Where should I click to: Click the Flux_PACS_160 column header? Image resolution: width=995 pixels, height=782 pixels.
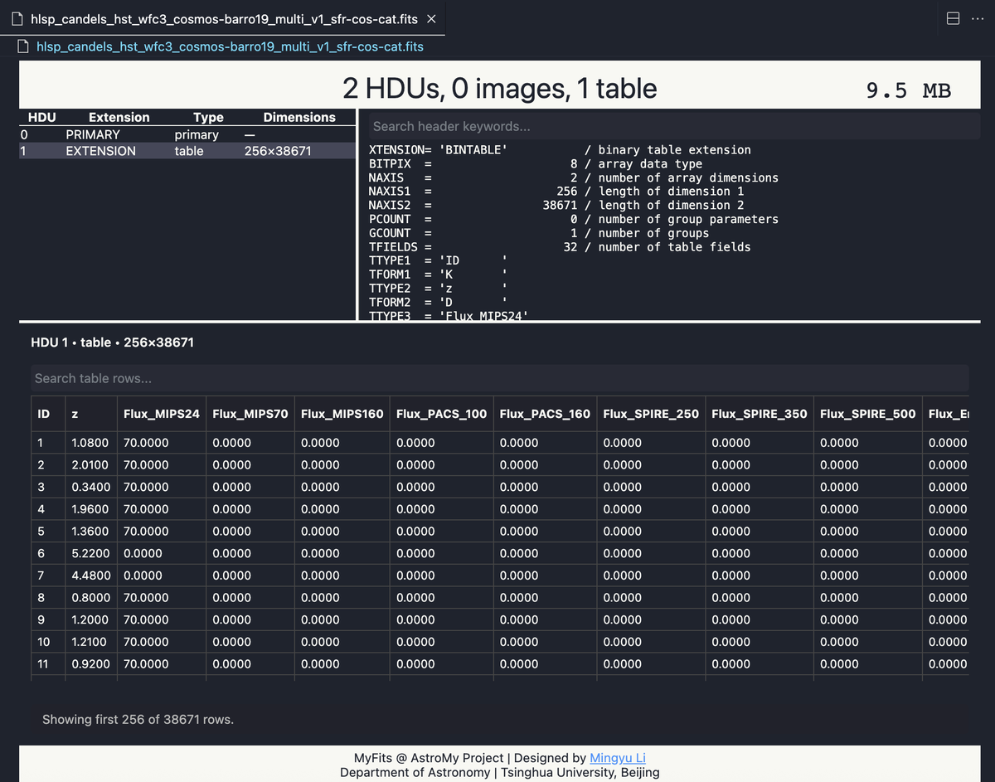(x=545, y=414)
